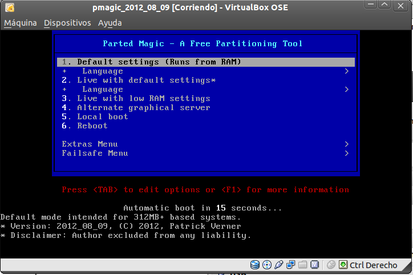
Task: Expand the Failsafe Menu arrow
Action: pyautogui.click(x=346, y=153)
